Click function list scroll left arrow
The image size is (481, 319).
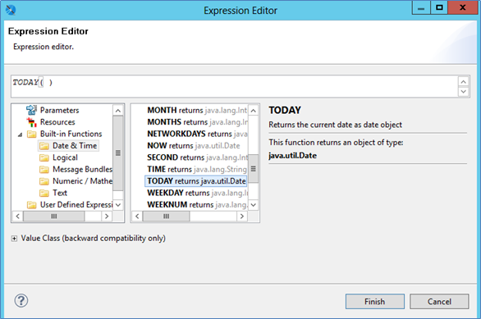(137, 216)
